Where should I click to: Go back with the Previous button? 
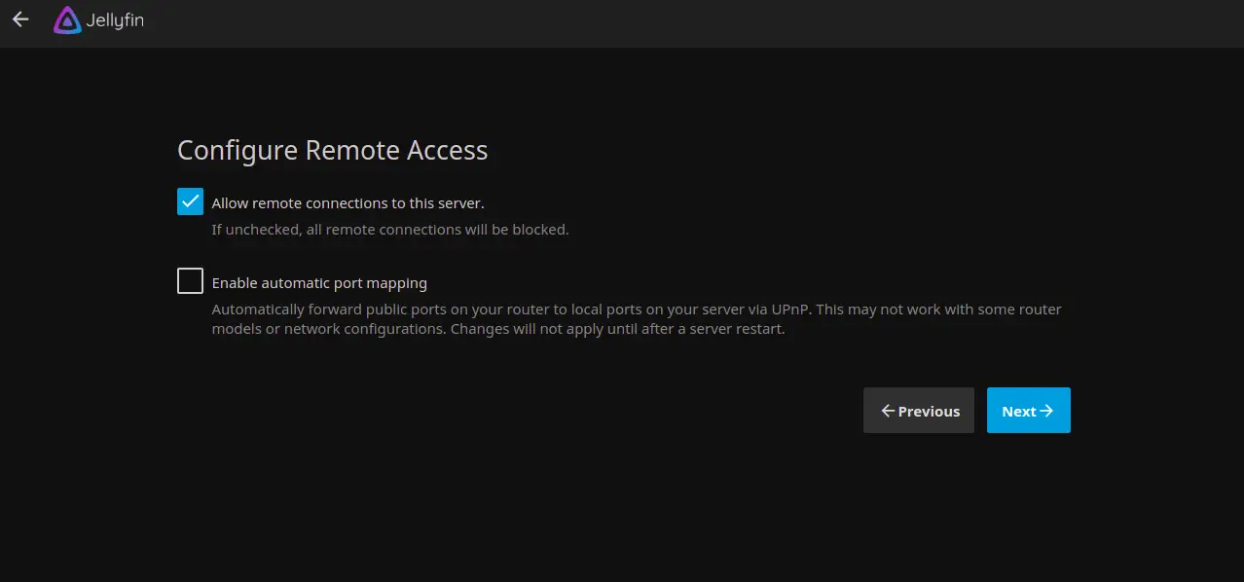[918, 411]
